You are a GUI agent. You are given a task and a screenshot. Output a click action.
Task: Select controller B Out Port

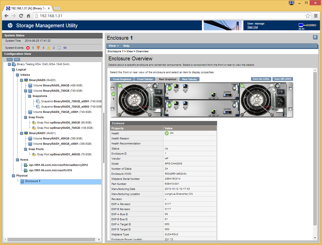[227, 112]
